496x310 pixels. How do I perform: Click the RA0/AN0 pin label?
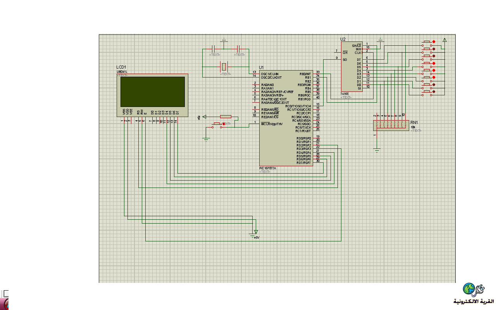click(267, 84)
